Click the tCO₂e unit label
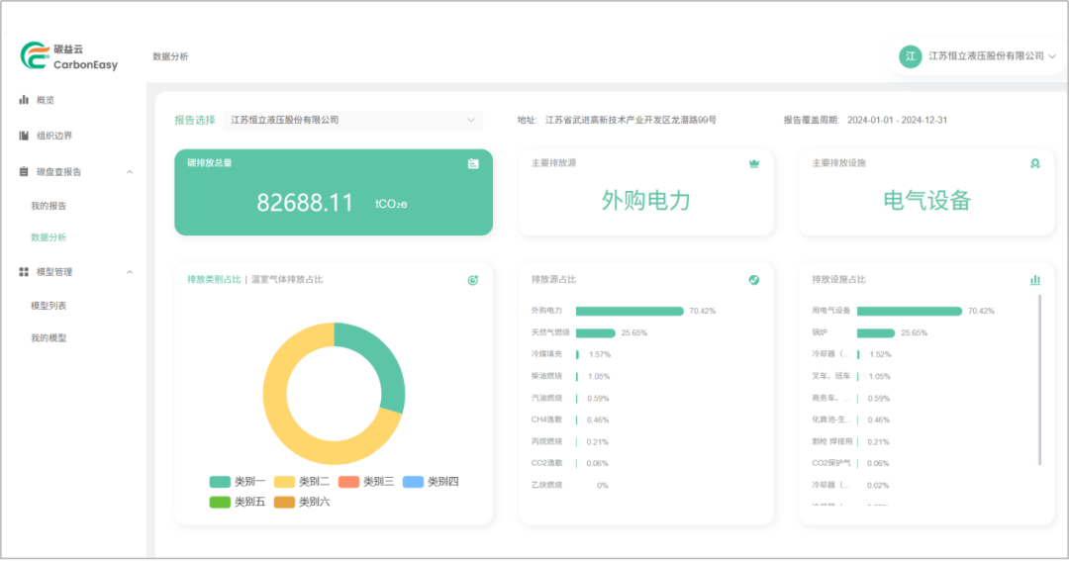 tap(391, 204)
